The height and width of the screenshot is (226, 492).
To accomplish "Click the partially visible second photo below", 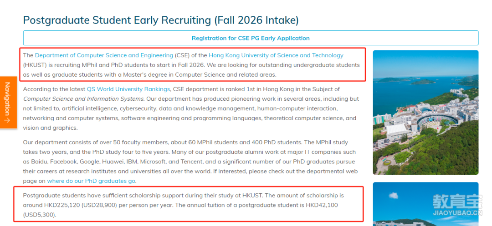I will pyautogui.click(x=425, y=204).
